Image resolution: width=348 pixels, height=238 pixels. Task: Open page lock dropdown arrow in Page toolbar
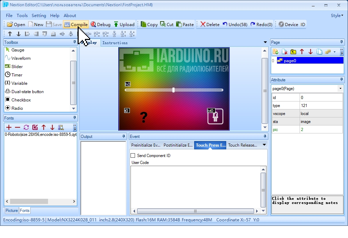click(334, 52)
